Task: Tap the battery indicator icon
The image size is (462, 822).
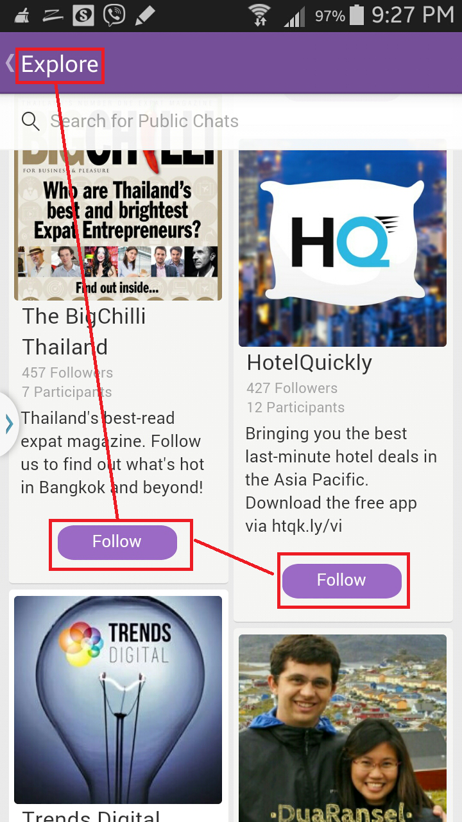Action: pos(357,15)
